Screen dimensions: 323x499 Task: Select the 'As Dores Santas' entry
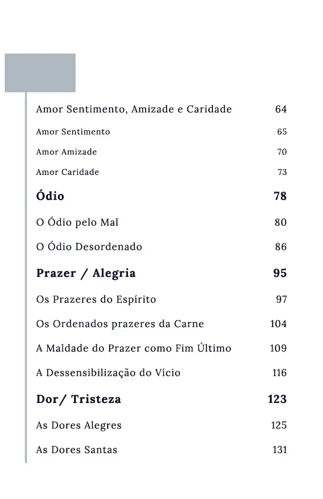[76, 450]
